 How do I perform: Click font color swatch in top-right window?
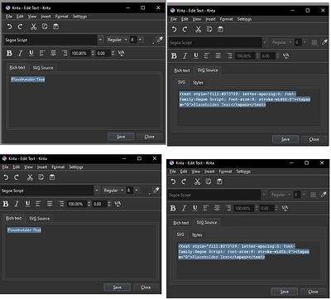[314, 42]
